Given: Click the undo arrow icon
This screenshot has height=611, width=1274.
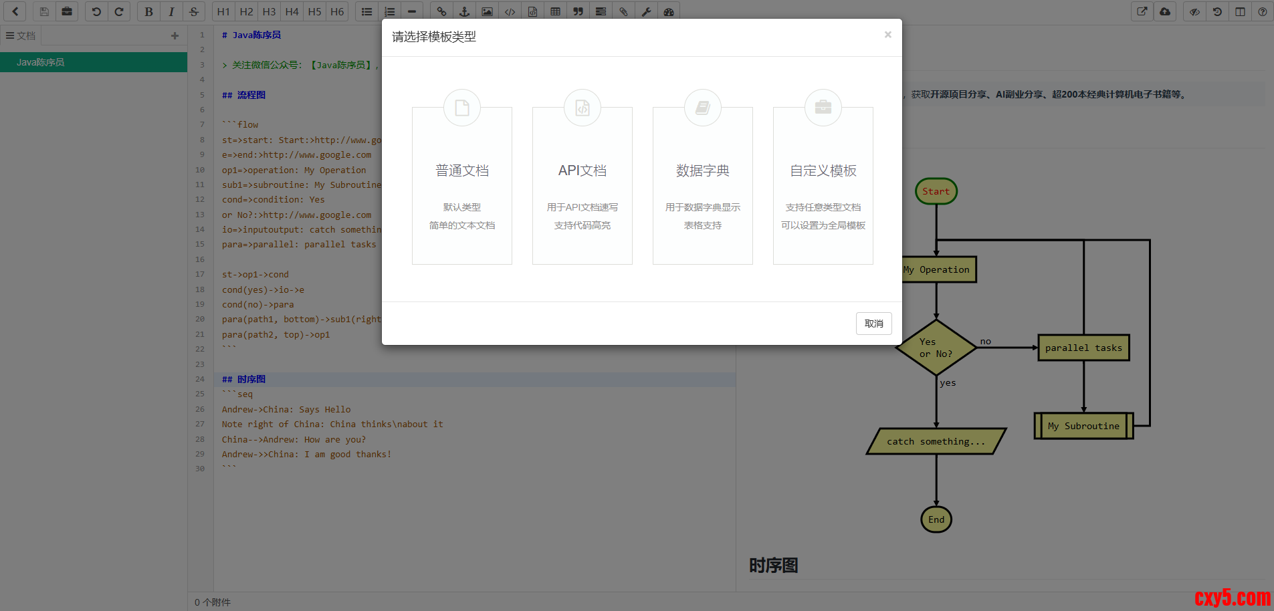Looking at the screenshot, I should pyautogui.click(x=96, y=11).
